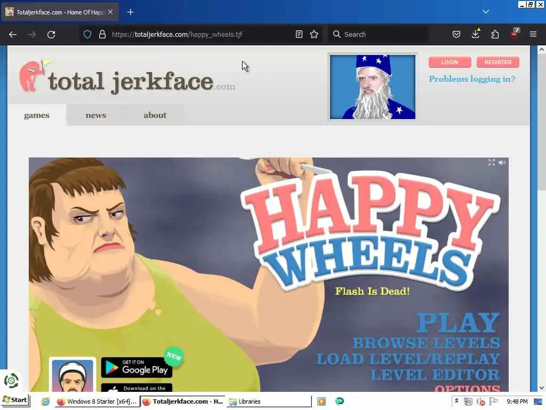The image size is (546, 410).
Task: Expand the list all tabs chevron
Action: click(x=486, y=12)
